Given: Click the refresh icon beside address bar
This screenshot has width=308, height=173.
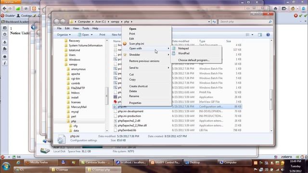Looking at the screenshot, I should pyautogui.click(x=214, y=22).
